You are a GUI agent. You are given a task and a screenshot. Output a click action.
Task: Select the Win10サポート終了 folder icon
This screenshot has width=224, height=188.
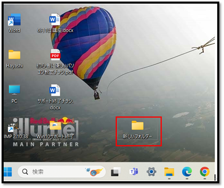(55, 126)
